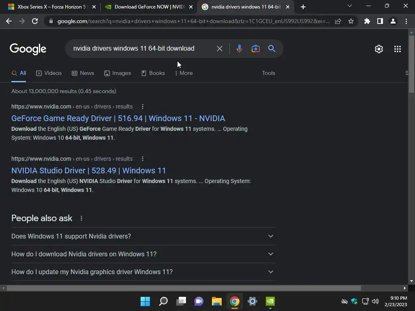Switch to Books results

(x=153, y=73)
